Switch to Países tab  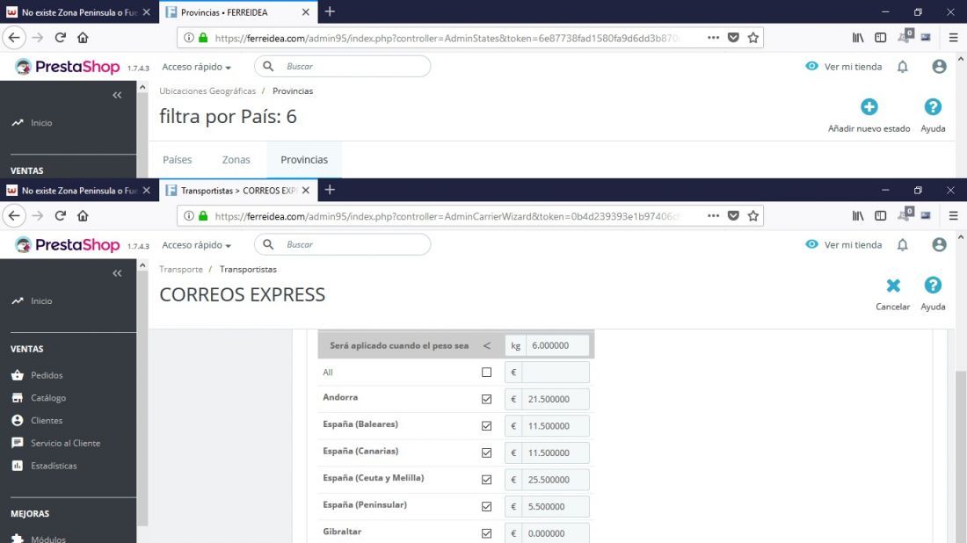pos(177,160)
